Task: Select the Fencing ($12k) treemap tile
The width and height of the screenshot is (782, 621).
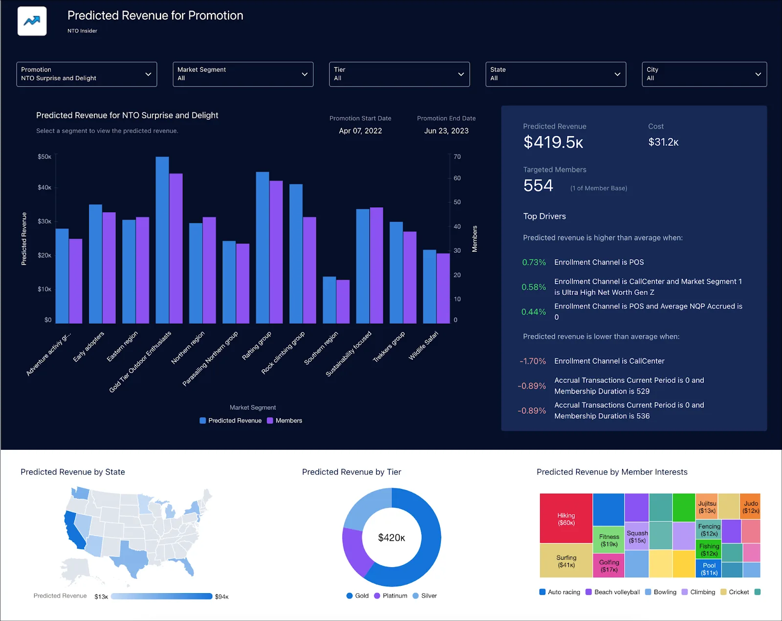Action: pyautogui.click(x=709, y=530)
